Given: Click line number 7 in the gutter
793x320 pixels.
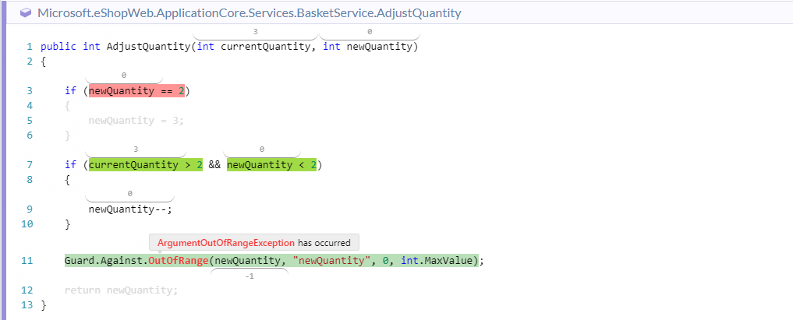Looking at the screenshot, I should pyautogui.click(x=30, y=165).
